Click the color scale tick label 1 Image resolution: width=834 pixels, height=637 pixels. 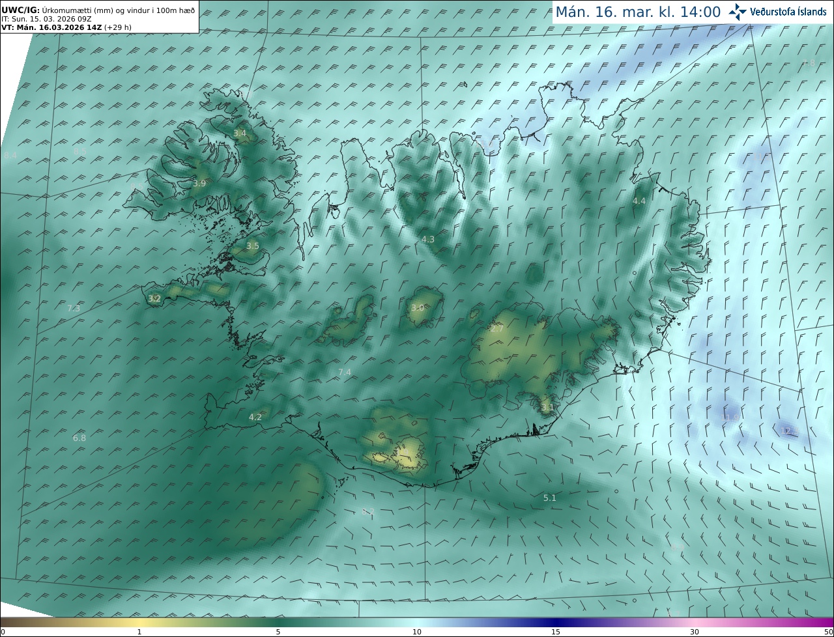(139, 632)
